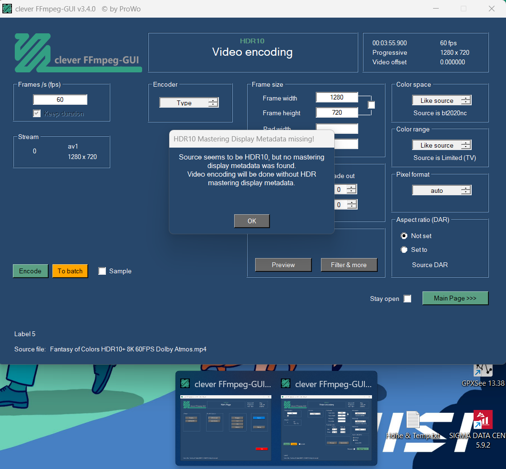Click the lower fade stepper arrows
The height and width of the screenshot is (469, 506).
(351, 204)
